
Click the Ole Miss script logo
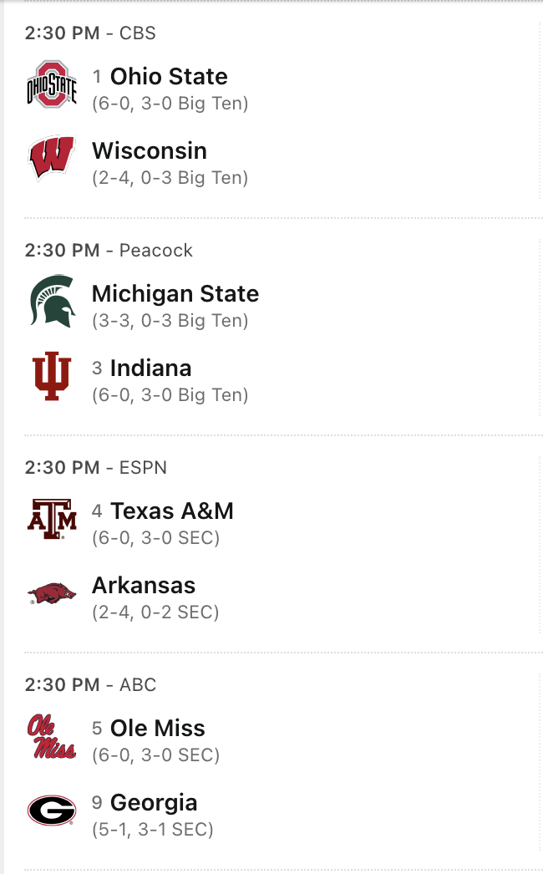click(x=52, y=735)
